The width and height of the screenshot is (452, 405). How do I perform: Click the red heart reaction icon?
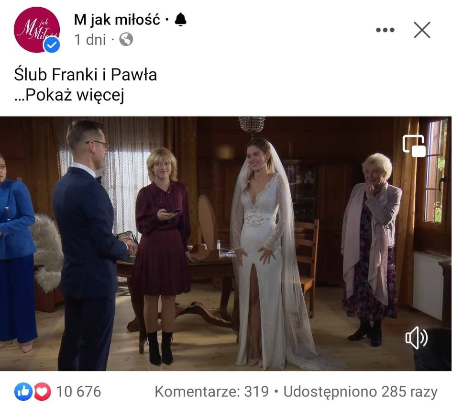(43, 392)
